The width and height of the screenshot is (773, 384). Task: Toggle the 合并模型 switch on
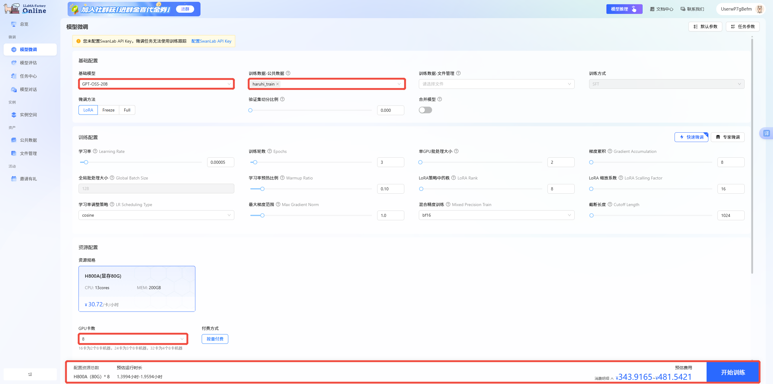(x=425, y=110)
